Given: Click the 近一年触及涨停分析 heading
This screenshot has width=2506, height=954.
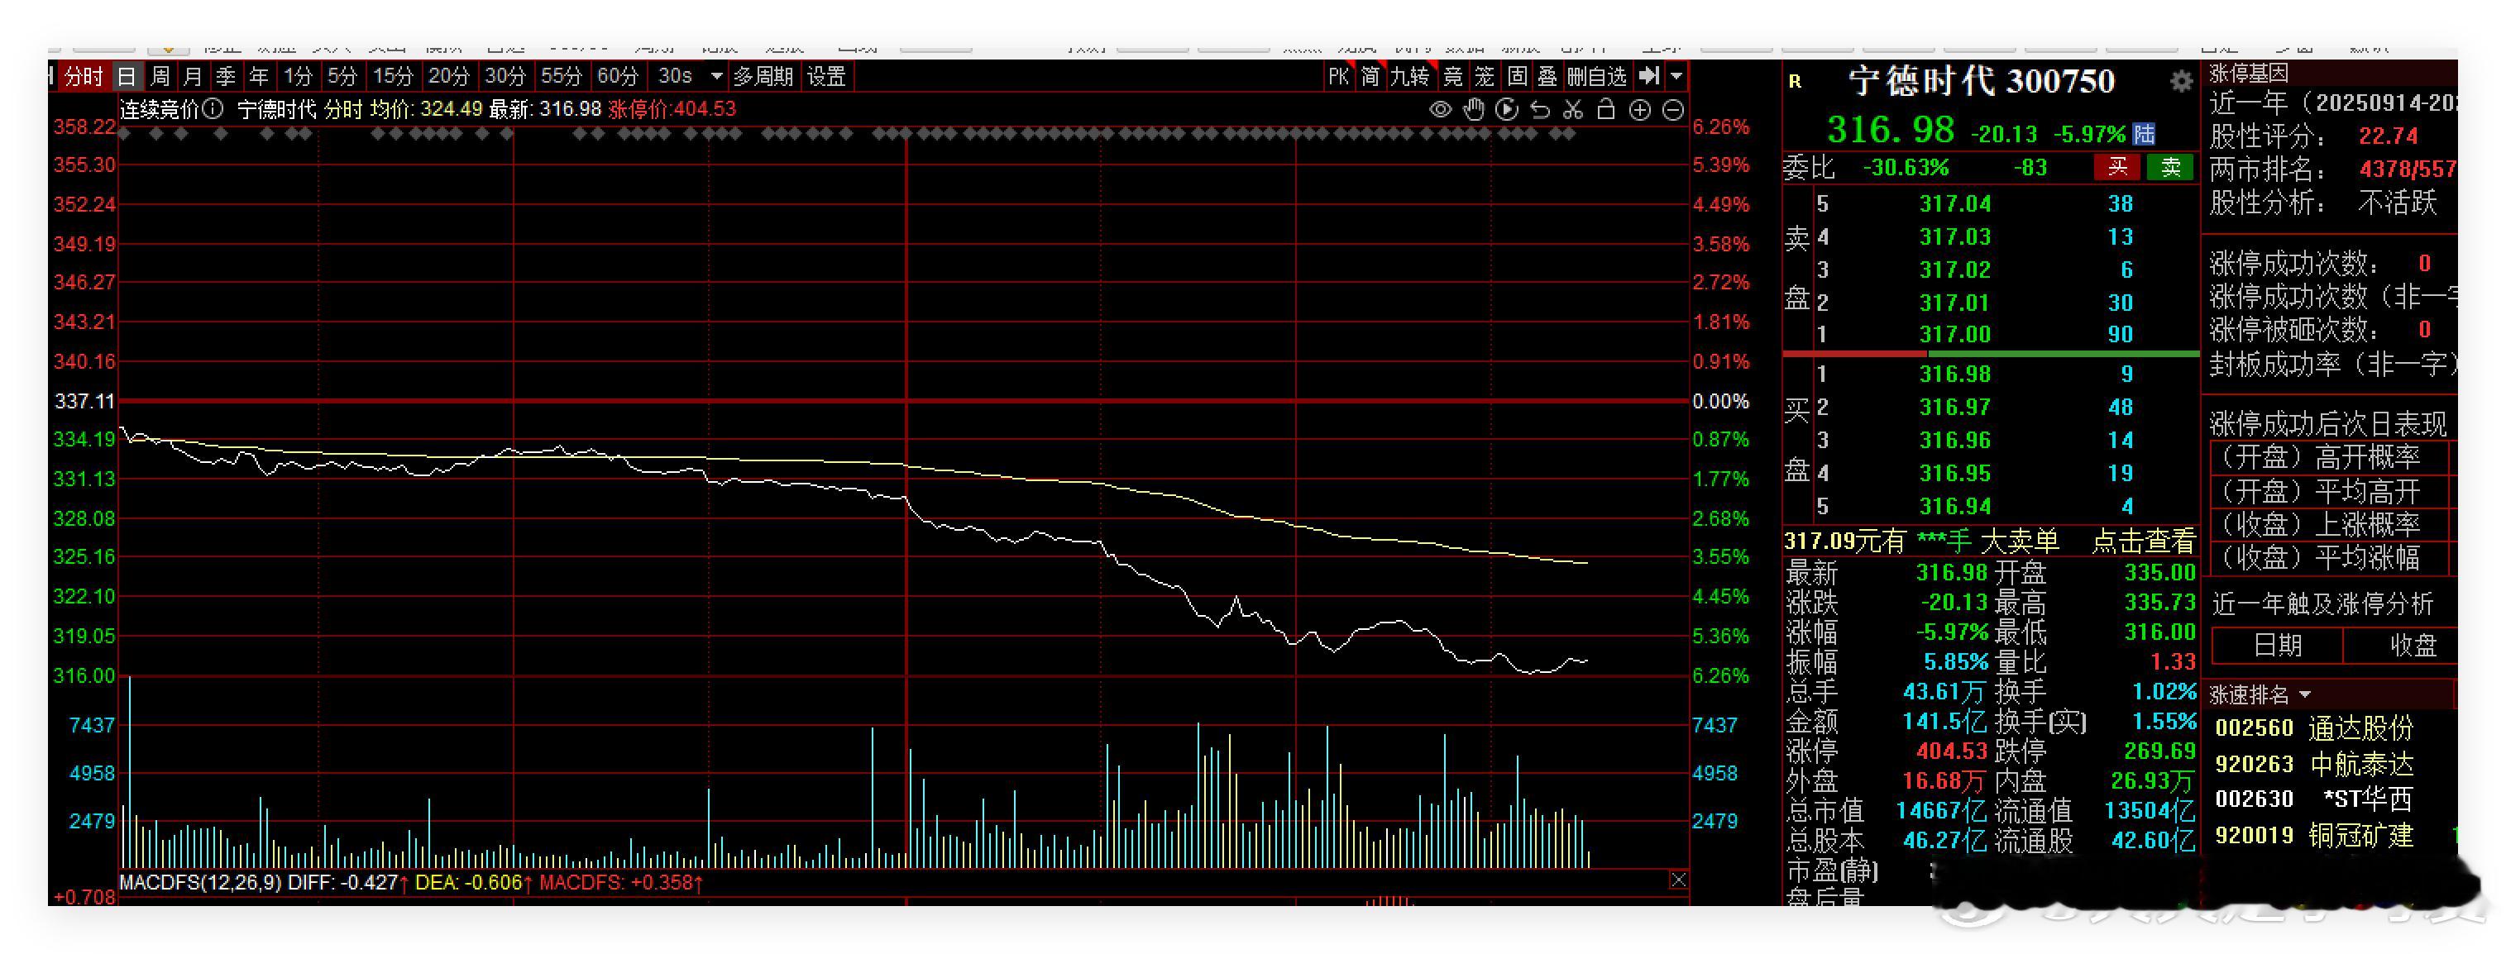Looking at the screenshot, I should pos(2323,605).
